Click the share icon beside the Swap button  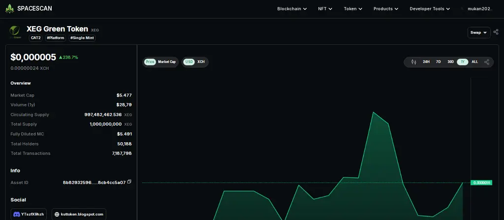(496, 32)
